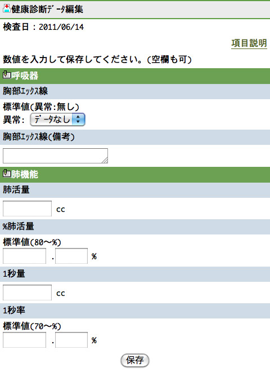Click the %肺活量 integer part field
270x372 pixels.
click(24, 256)
